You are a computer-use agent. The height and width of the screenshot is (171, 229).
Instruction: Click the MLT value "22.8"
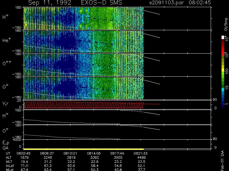(x=95, y=162)
